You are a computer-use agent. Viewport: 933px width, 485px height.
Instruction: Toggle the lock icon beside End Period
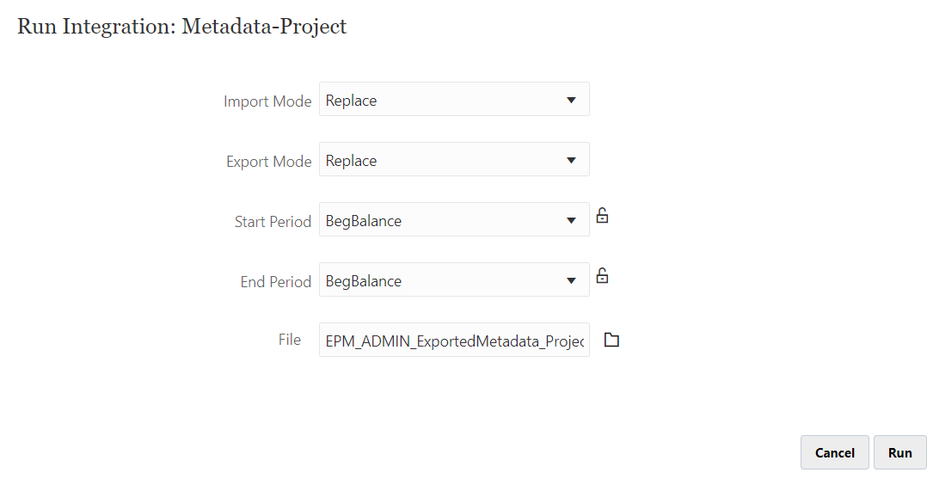[x=602, y=275]
